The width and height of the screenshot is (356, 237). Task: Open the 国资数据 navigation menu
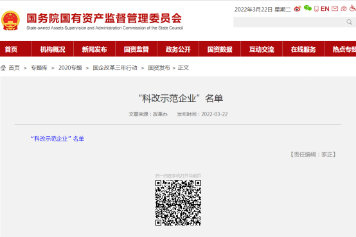click(220, 49)
